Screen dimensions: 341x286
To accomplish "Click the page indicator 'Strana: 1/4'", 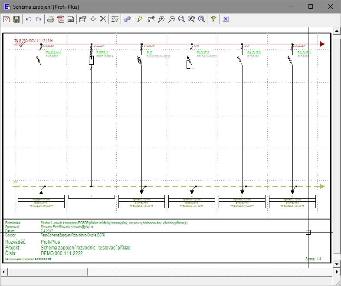I will (313, 259).
